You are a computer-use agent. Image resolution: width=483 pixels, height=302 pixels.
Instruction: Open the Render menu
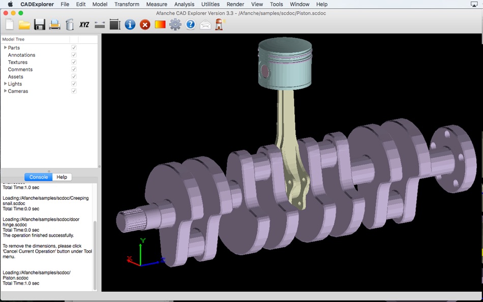point(235,4)
